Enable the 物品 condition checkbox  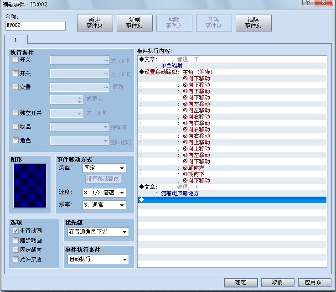(16, 127)
